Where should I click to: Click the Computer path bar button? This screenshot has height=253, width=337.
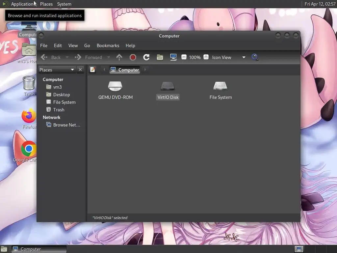coord(125,70)
